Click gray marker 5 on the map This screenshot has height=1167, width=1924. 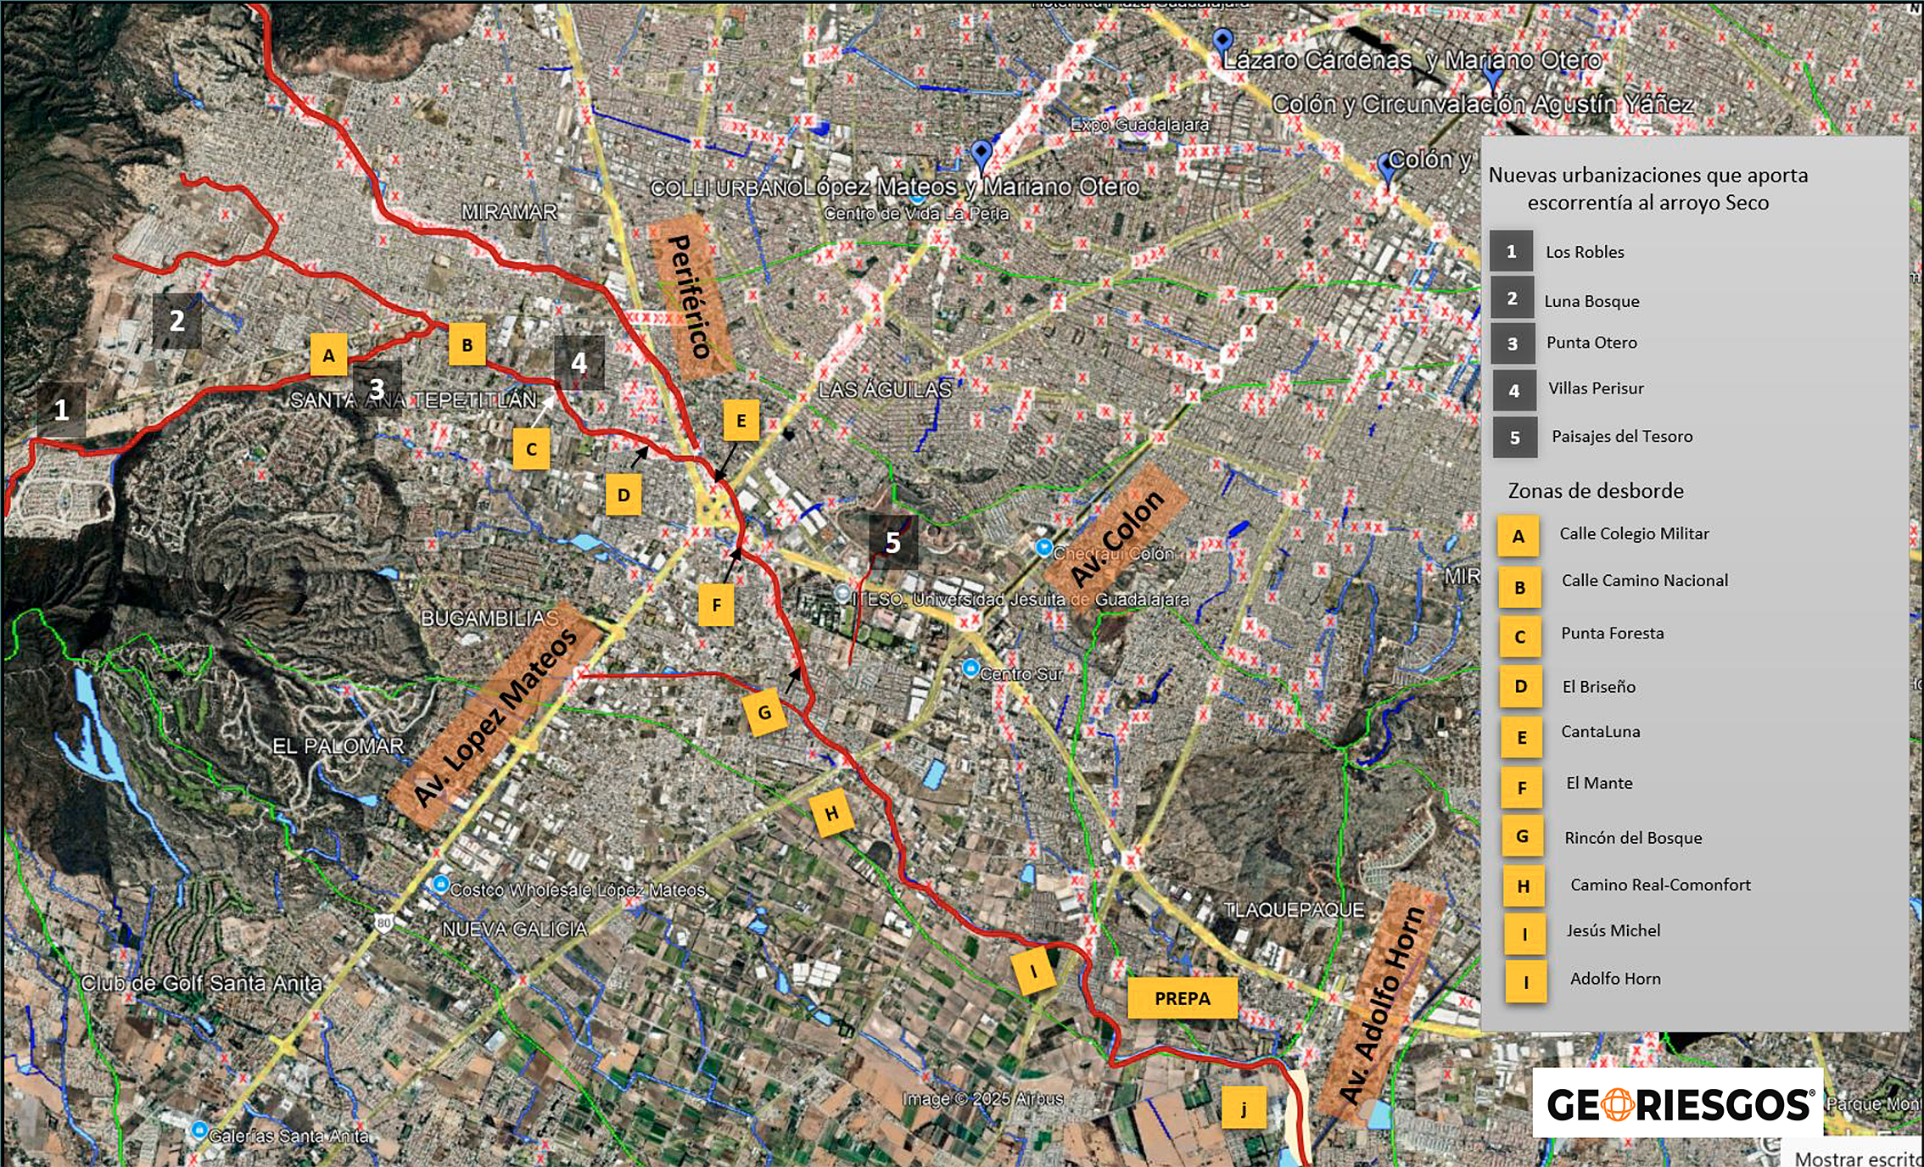892,542
